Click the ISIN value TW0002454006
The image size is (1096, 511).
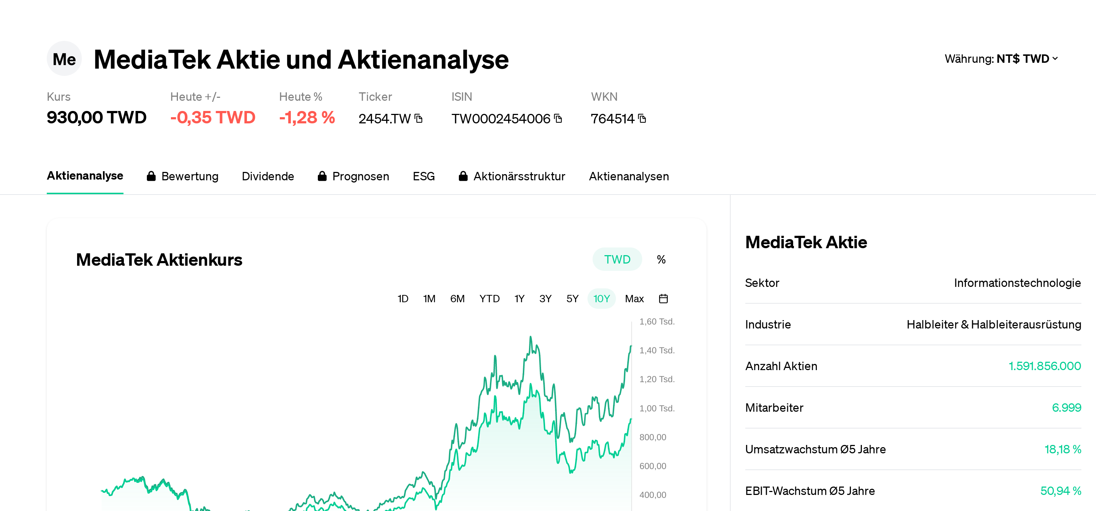click(x=501, y=119)
